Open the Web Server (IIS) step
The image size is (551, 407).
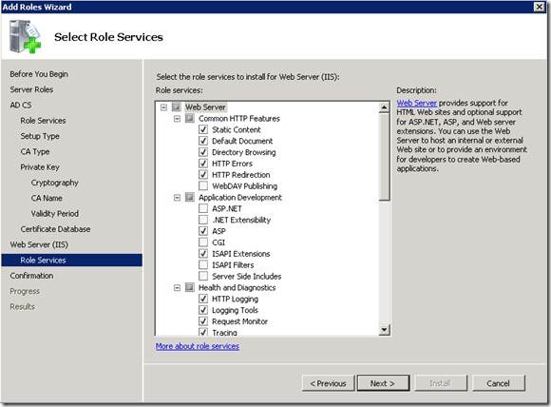click(39, 244)
